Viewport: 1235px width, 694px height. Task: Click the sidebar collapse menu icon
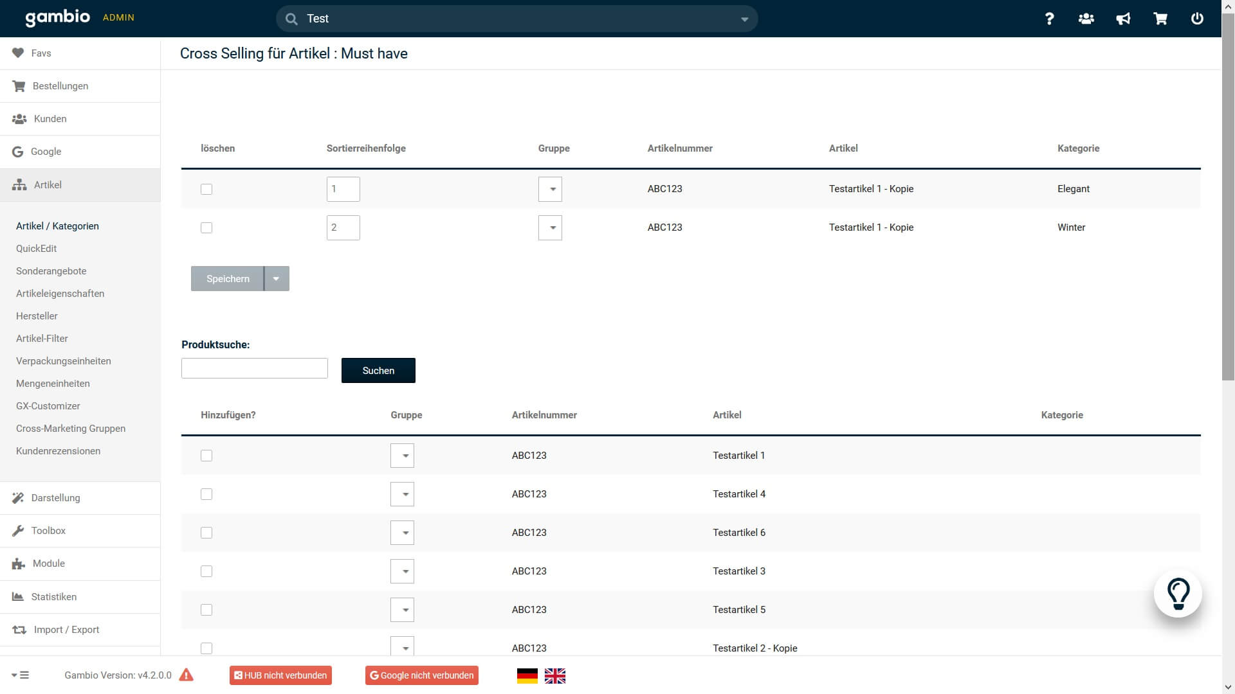tap(21, 675)
